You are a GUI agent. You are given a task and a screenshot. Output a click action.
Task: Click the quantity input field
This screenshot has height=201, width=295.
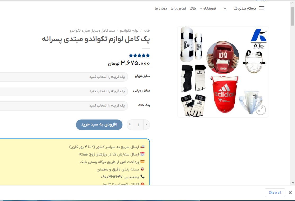coord(138,125)
